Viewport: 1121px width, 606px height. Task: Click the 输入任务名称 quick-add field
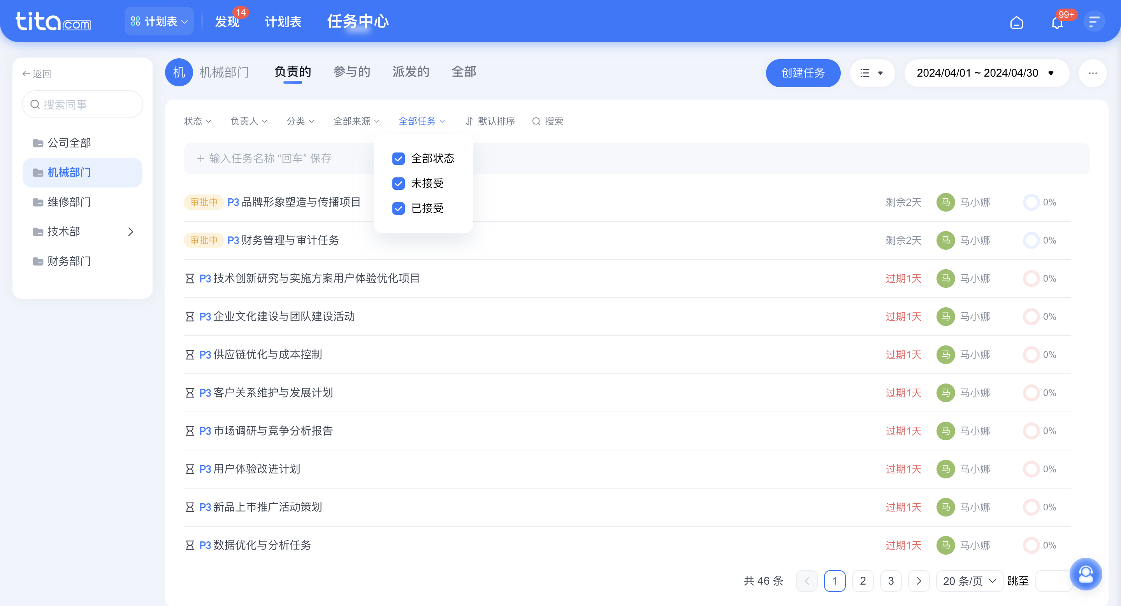point(636,159)
